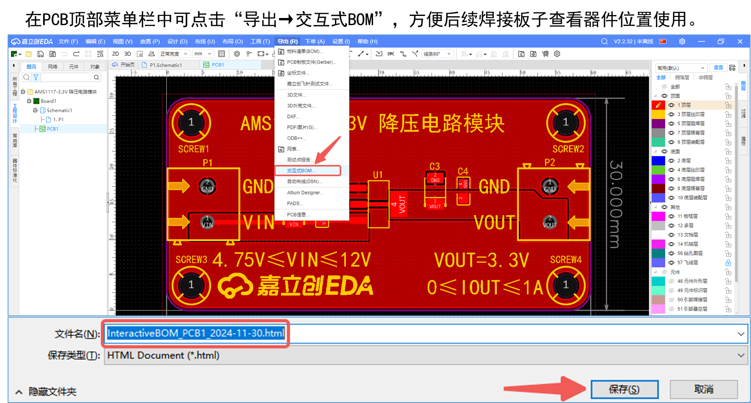Screen dimensions: 751x403
Task: Click the 文件名 input field
Action: pyautogui.click(x=425, y=334)
